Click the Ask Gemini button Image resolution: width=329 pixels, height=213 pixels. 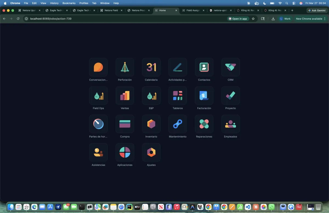click(317, 10)
